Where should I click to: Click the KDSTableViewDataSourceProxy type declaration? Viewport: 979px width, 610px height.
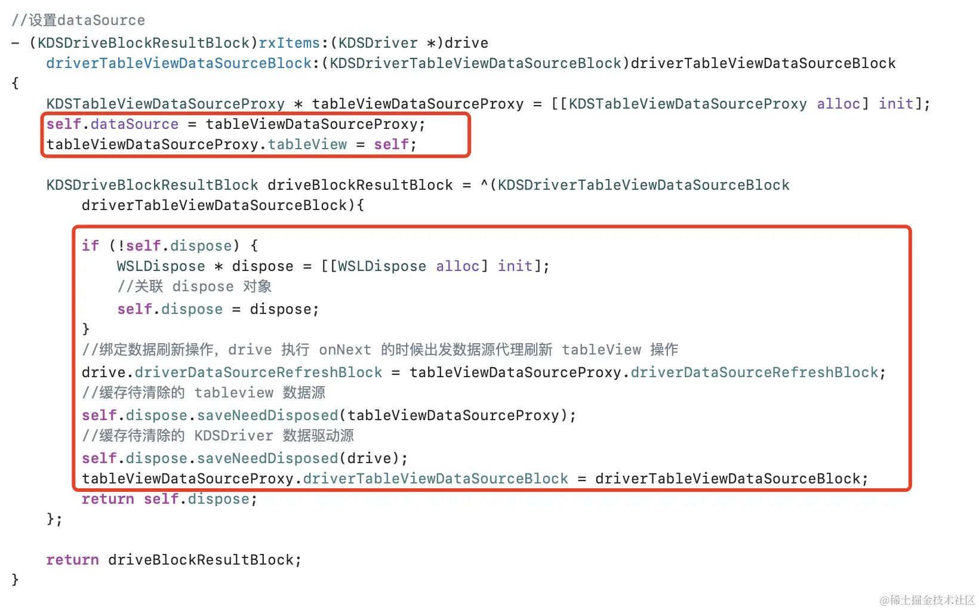[x=165, y=104]
